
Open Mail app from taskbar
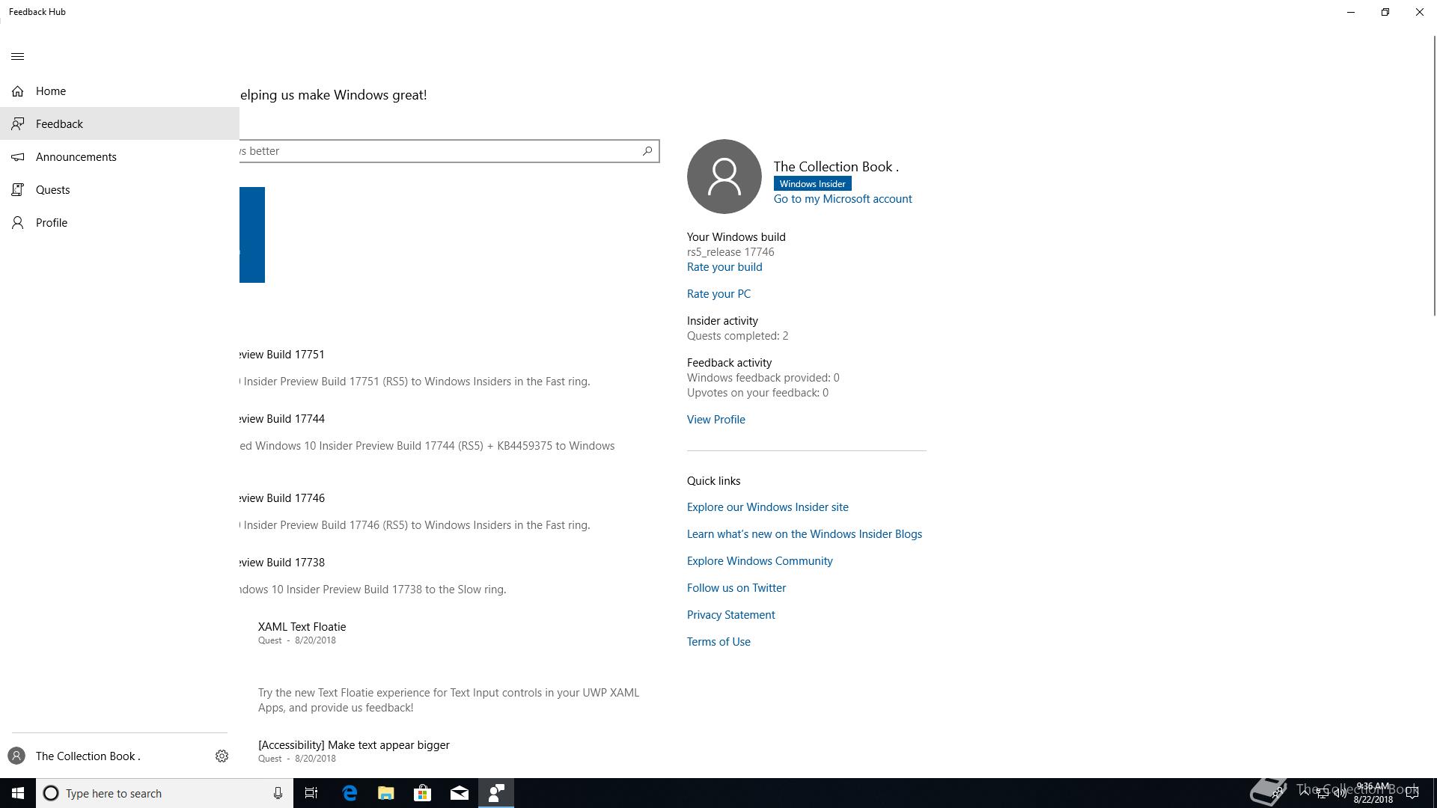(460, 793)
